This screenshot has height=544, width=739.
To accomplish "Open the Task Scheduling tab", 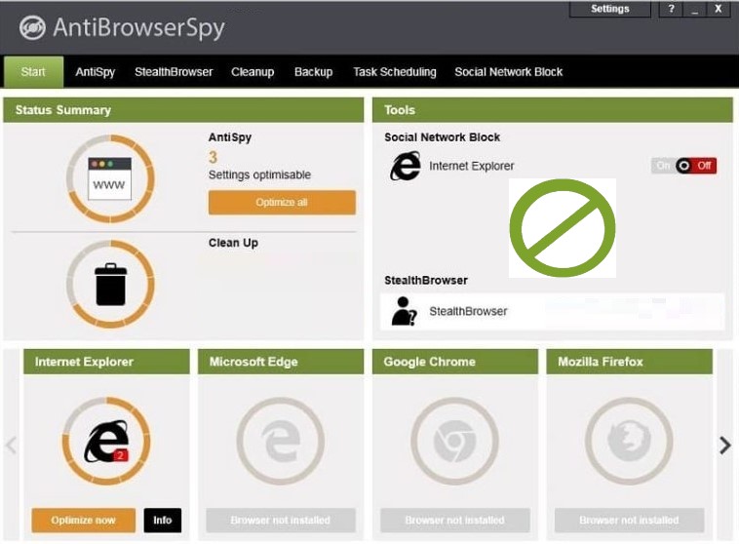I will 395,72.
